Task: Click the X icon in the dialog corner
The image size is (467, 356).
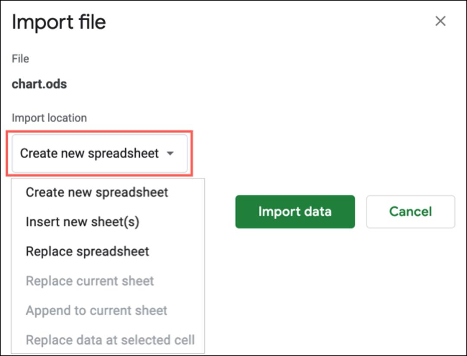Action: [x=440, y=21]
